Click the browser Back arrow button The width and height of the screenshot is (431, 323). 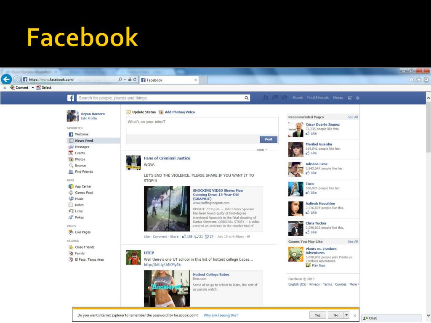point(6,79)
